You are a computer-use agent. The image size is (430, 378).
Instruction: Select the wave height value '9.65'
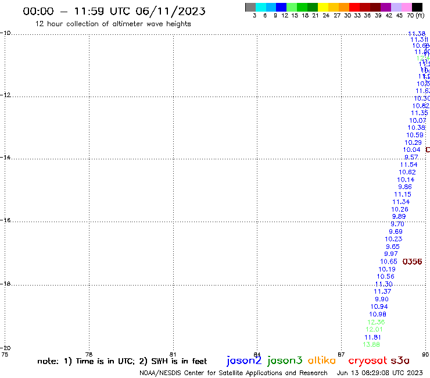[393, 247]
